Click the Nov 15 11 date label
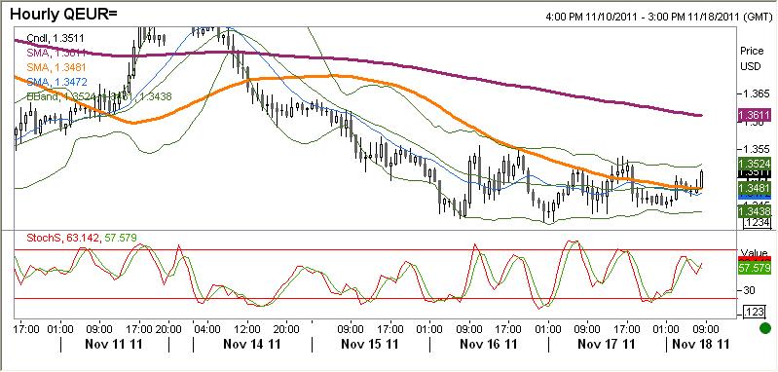This screenshot has width=778, height=372. click(x=371, y=344)
